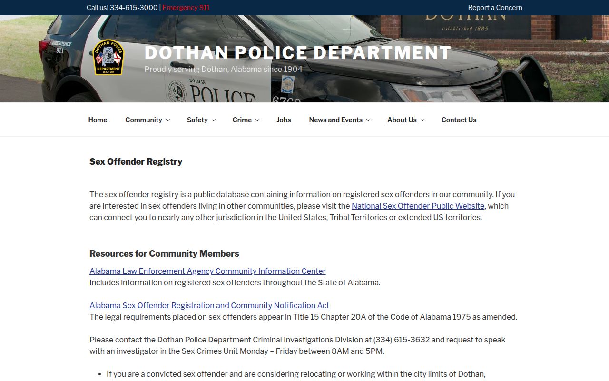
Task: Click the Resources for Community Members heading
Action: (164, 253)
